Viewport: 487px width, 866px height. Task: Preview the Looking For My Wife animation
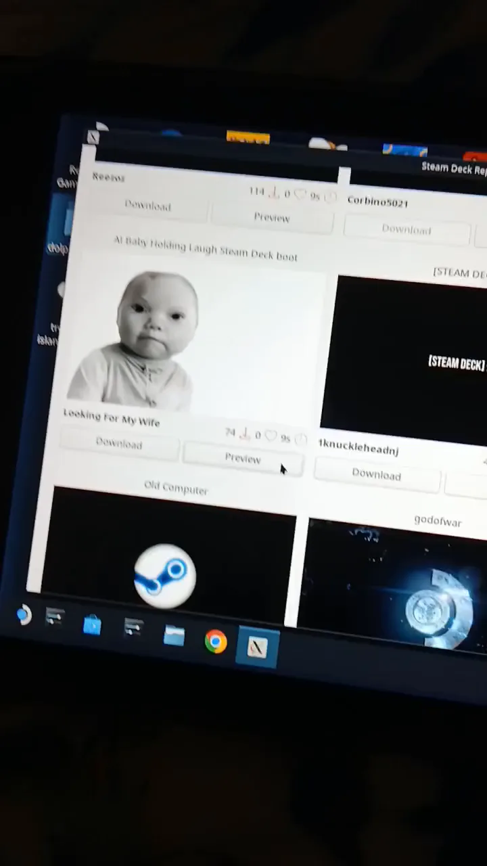pyautogui.click(x=243, y=458)
